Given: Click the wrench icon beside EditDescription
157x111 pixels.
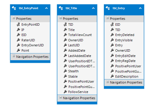Looking at the screenshot, I should 112,76.
